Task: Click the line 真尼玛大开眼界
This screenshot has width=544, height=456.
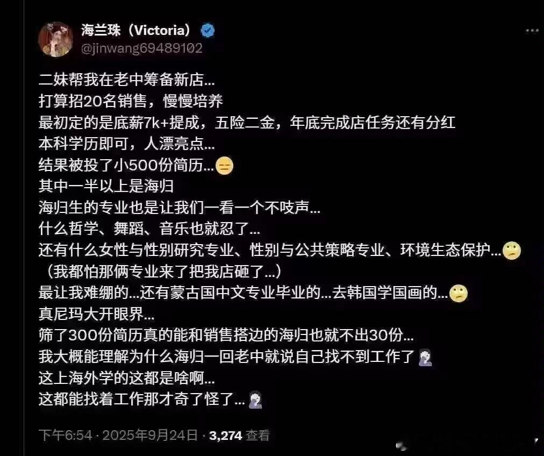Action: [96, 315]
